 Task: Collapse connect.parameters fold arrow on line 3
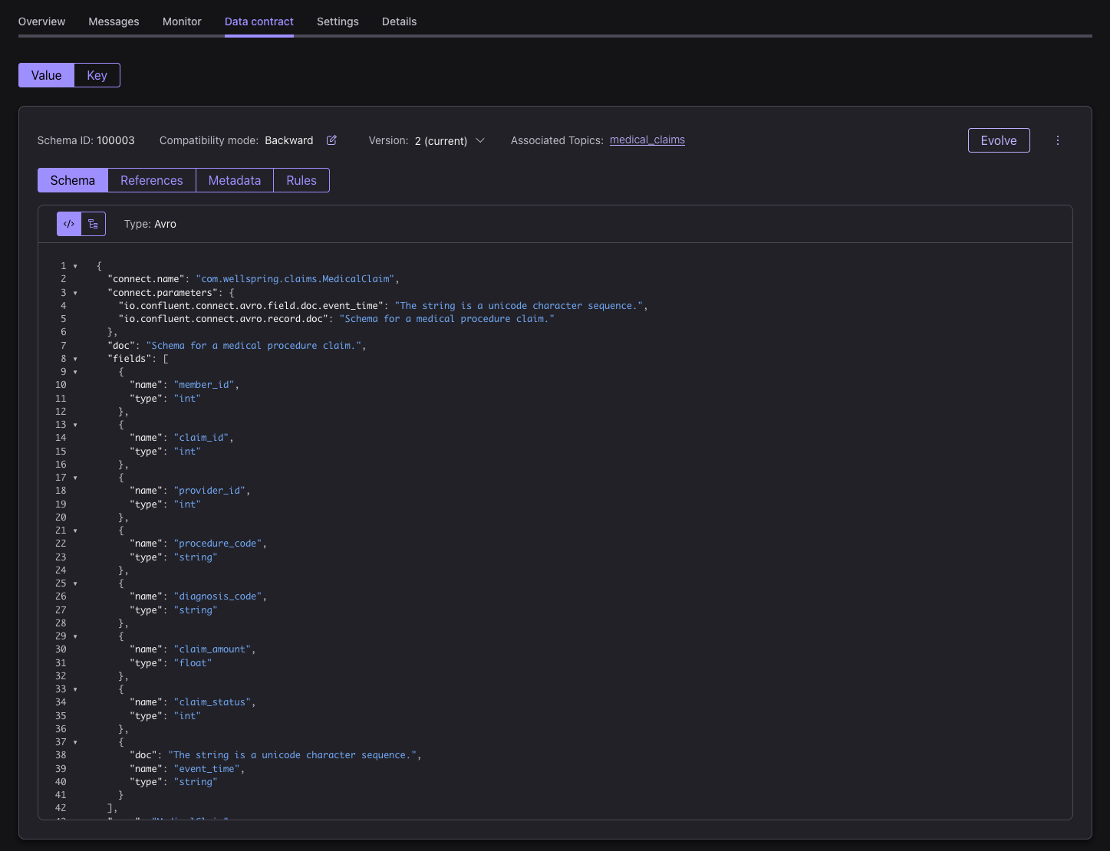coord(75,293)
